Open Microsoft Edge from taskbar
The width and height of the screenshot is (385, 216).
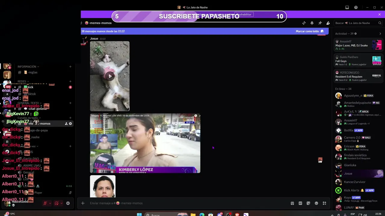coord(202,214)
